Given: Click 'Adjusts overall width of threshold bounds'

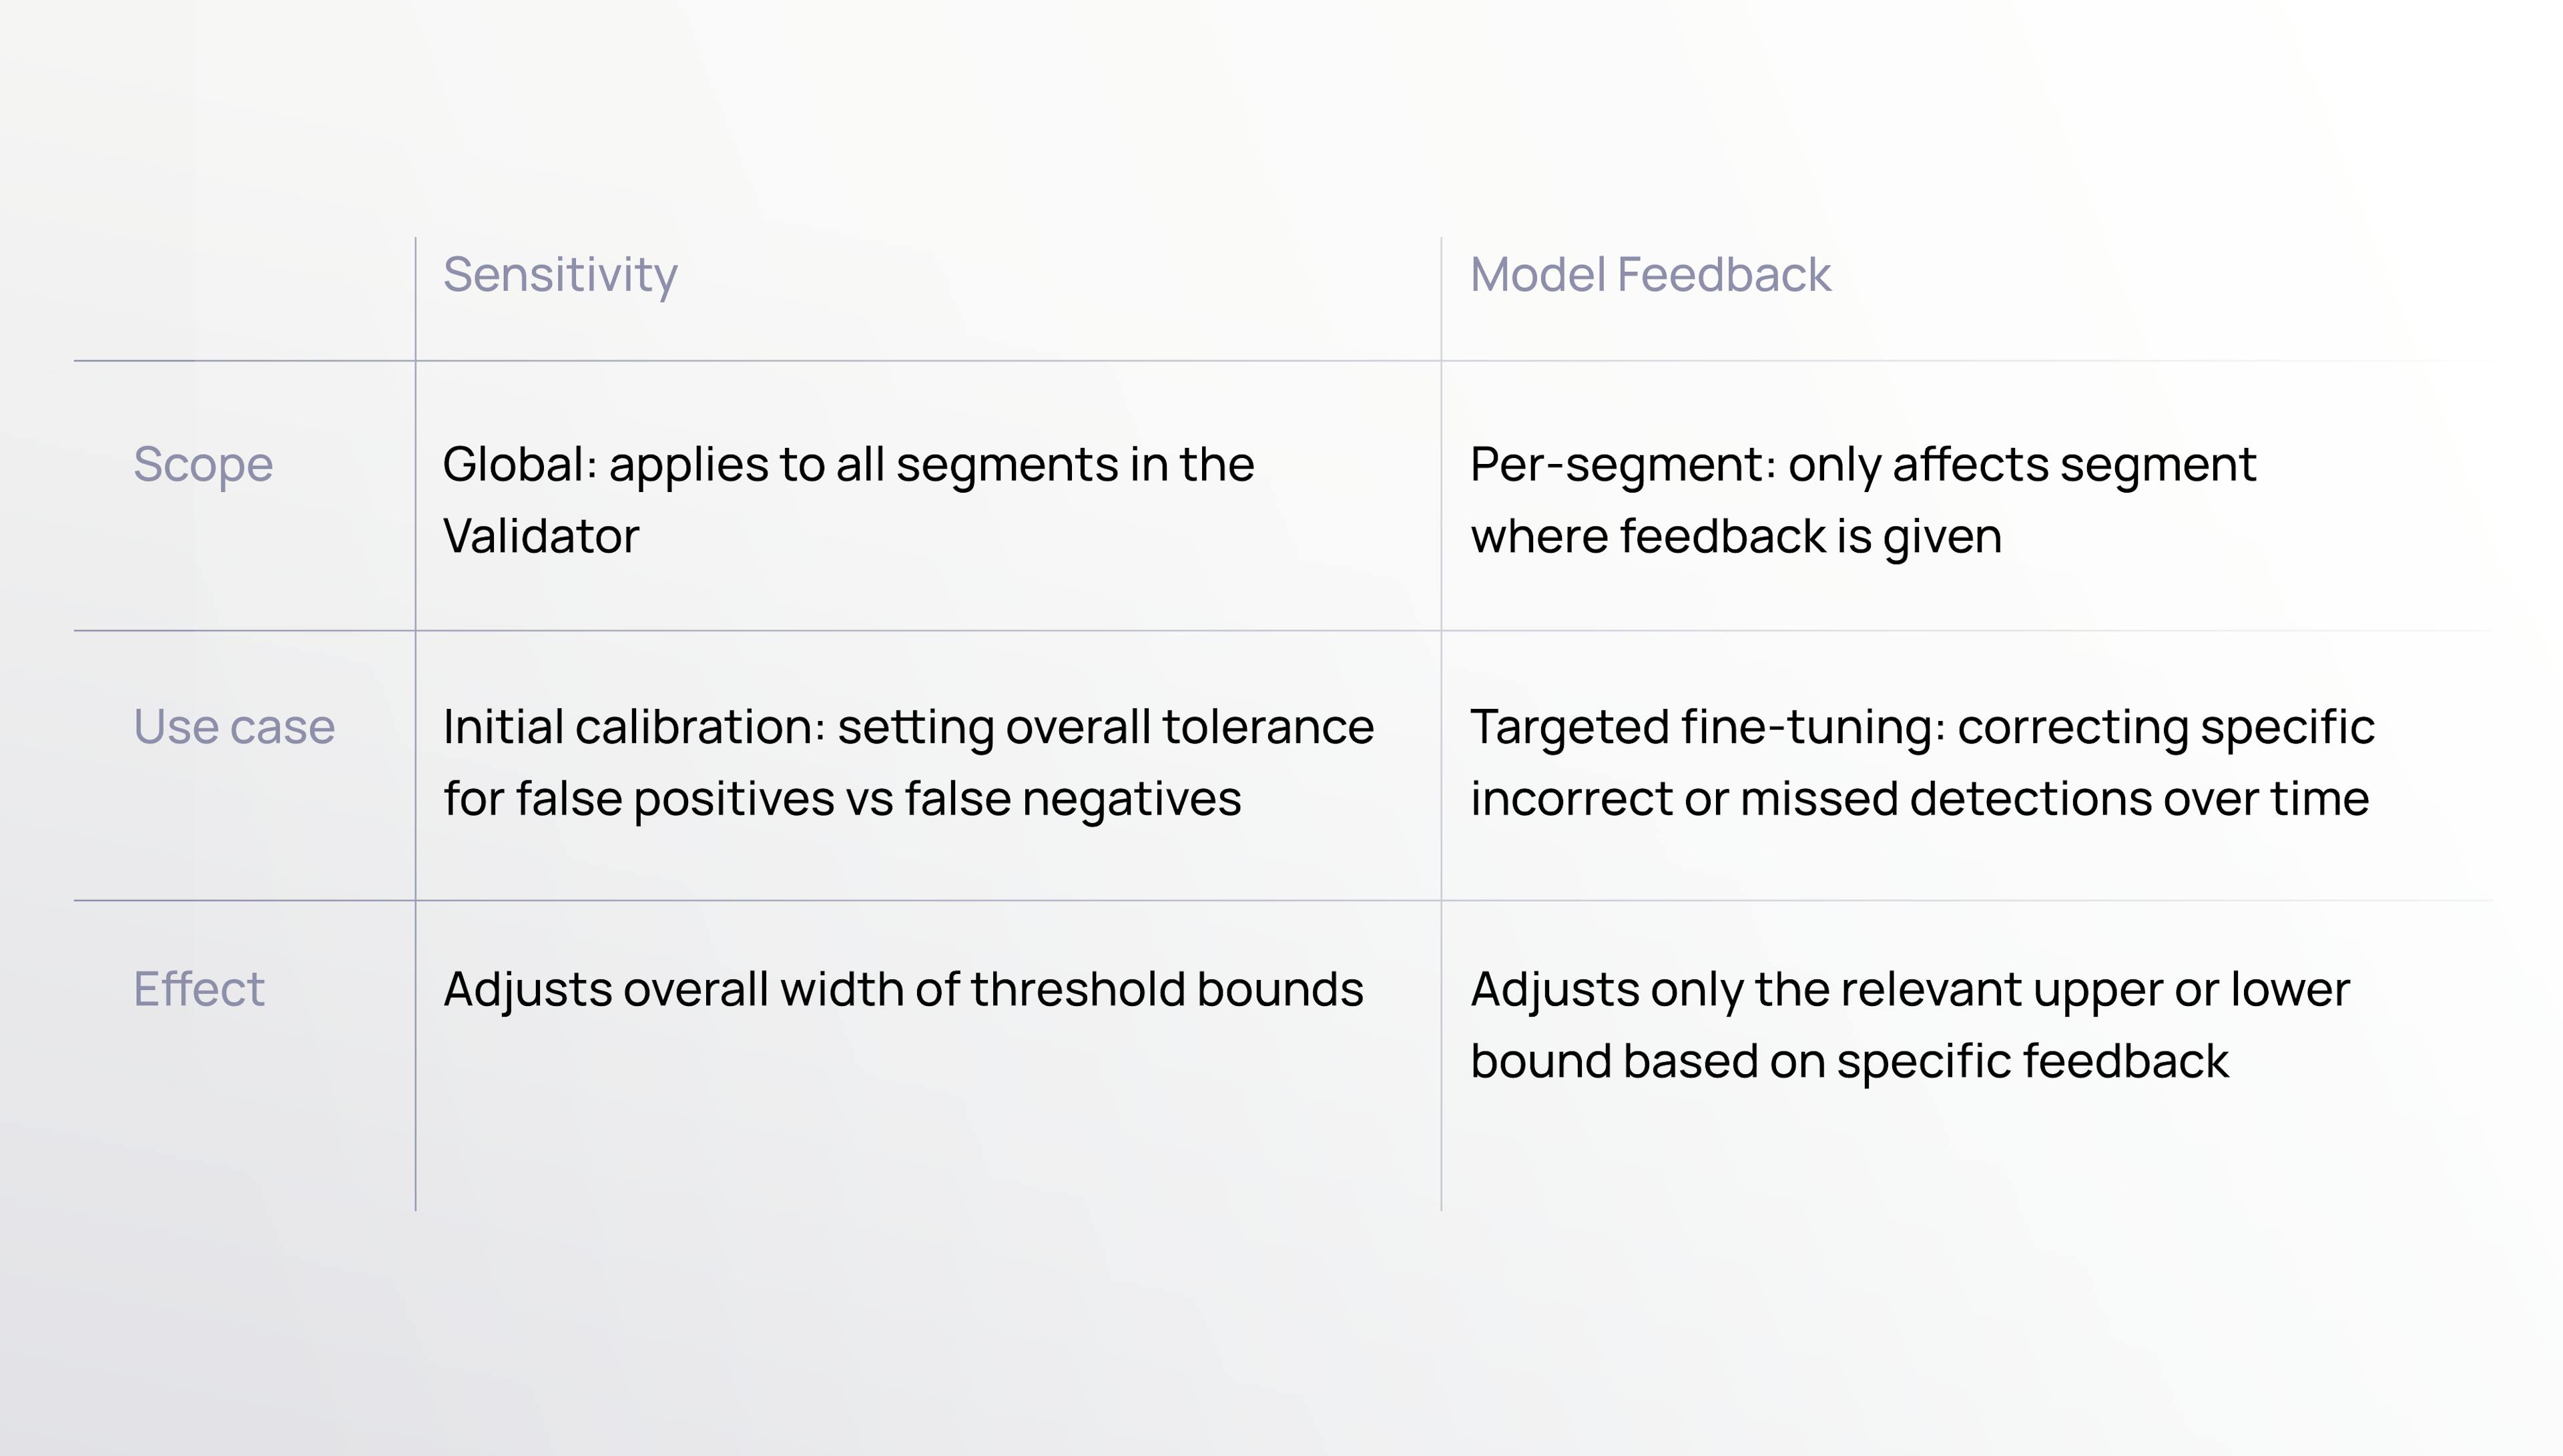Looking at the screenshot, I should point(902,990).
